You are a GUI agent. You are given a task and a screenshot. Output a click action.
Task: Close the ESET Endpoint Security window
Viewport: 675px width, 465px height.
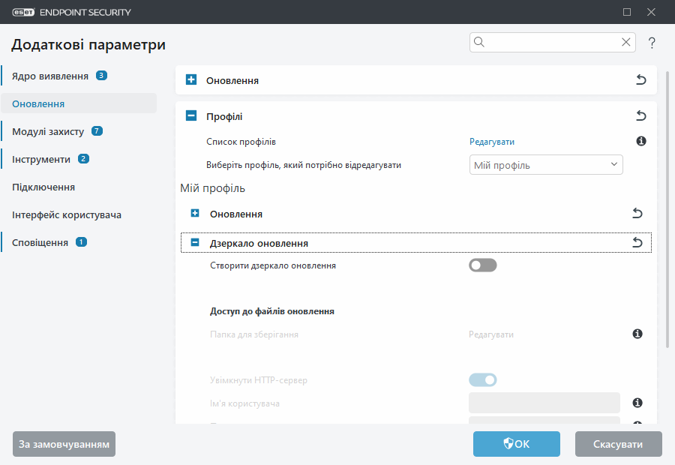coord(651,12)
